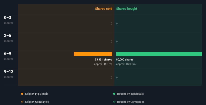
Task: Click the Shares sold column header
Action: click(104, 9)
